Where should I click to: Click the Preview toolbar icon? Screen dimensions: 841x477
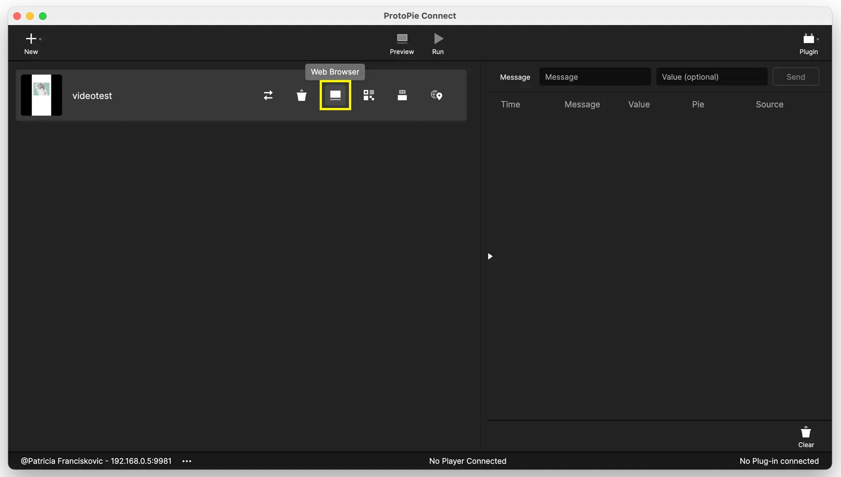[402, 44]
